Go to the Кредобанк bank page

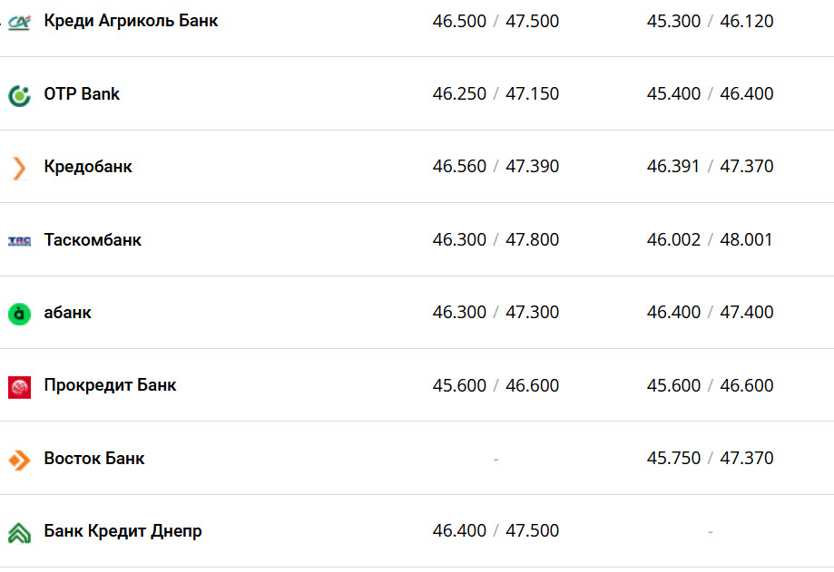tap(88, 167)
